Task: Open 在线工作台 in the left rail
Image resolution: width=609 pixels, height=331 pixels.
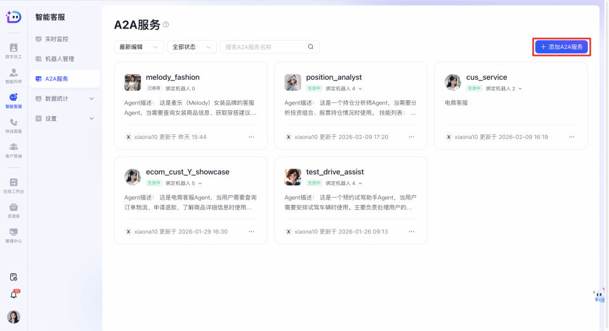Action: (13, 185)
